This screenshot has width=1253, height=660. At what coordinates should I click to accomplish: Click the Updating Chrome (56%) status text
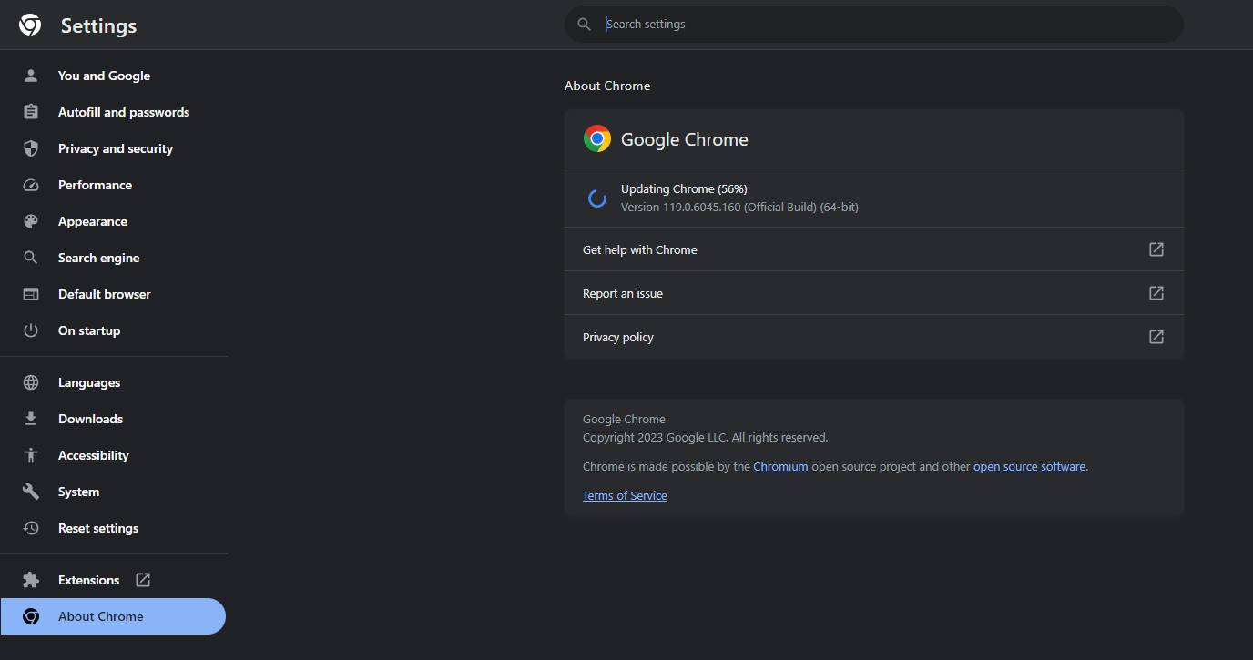pyautogui.click(x=684, y=188)
